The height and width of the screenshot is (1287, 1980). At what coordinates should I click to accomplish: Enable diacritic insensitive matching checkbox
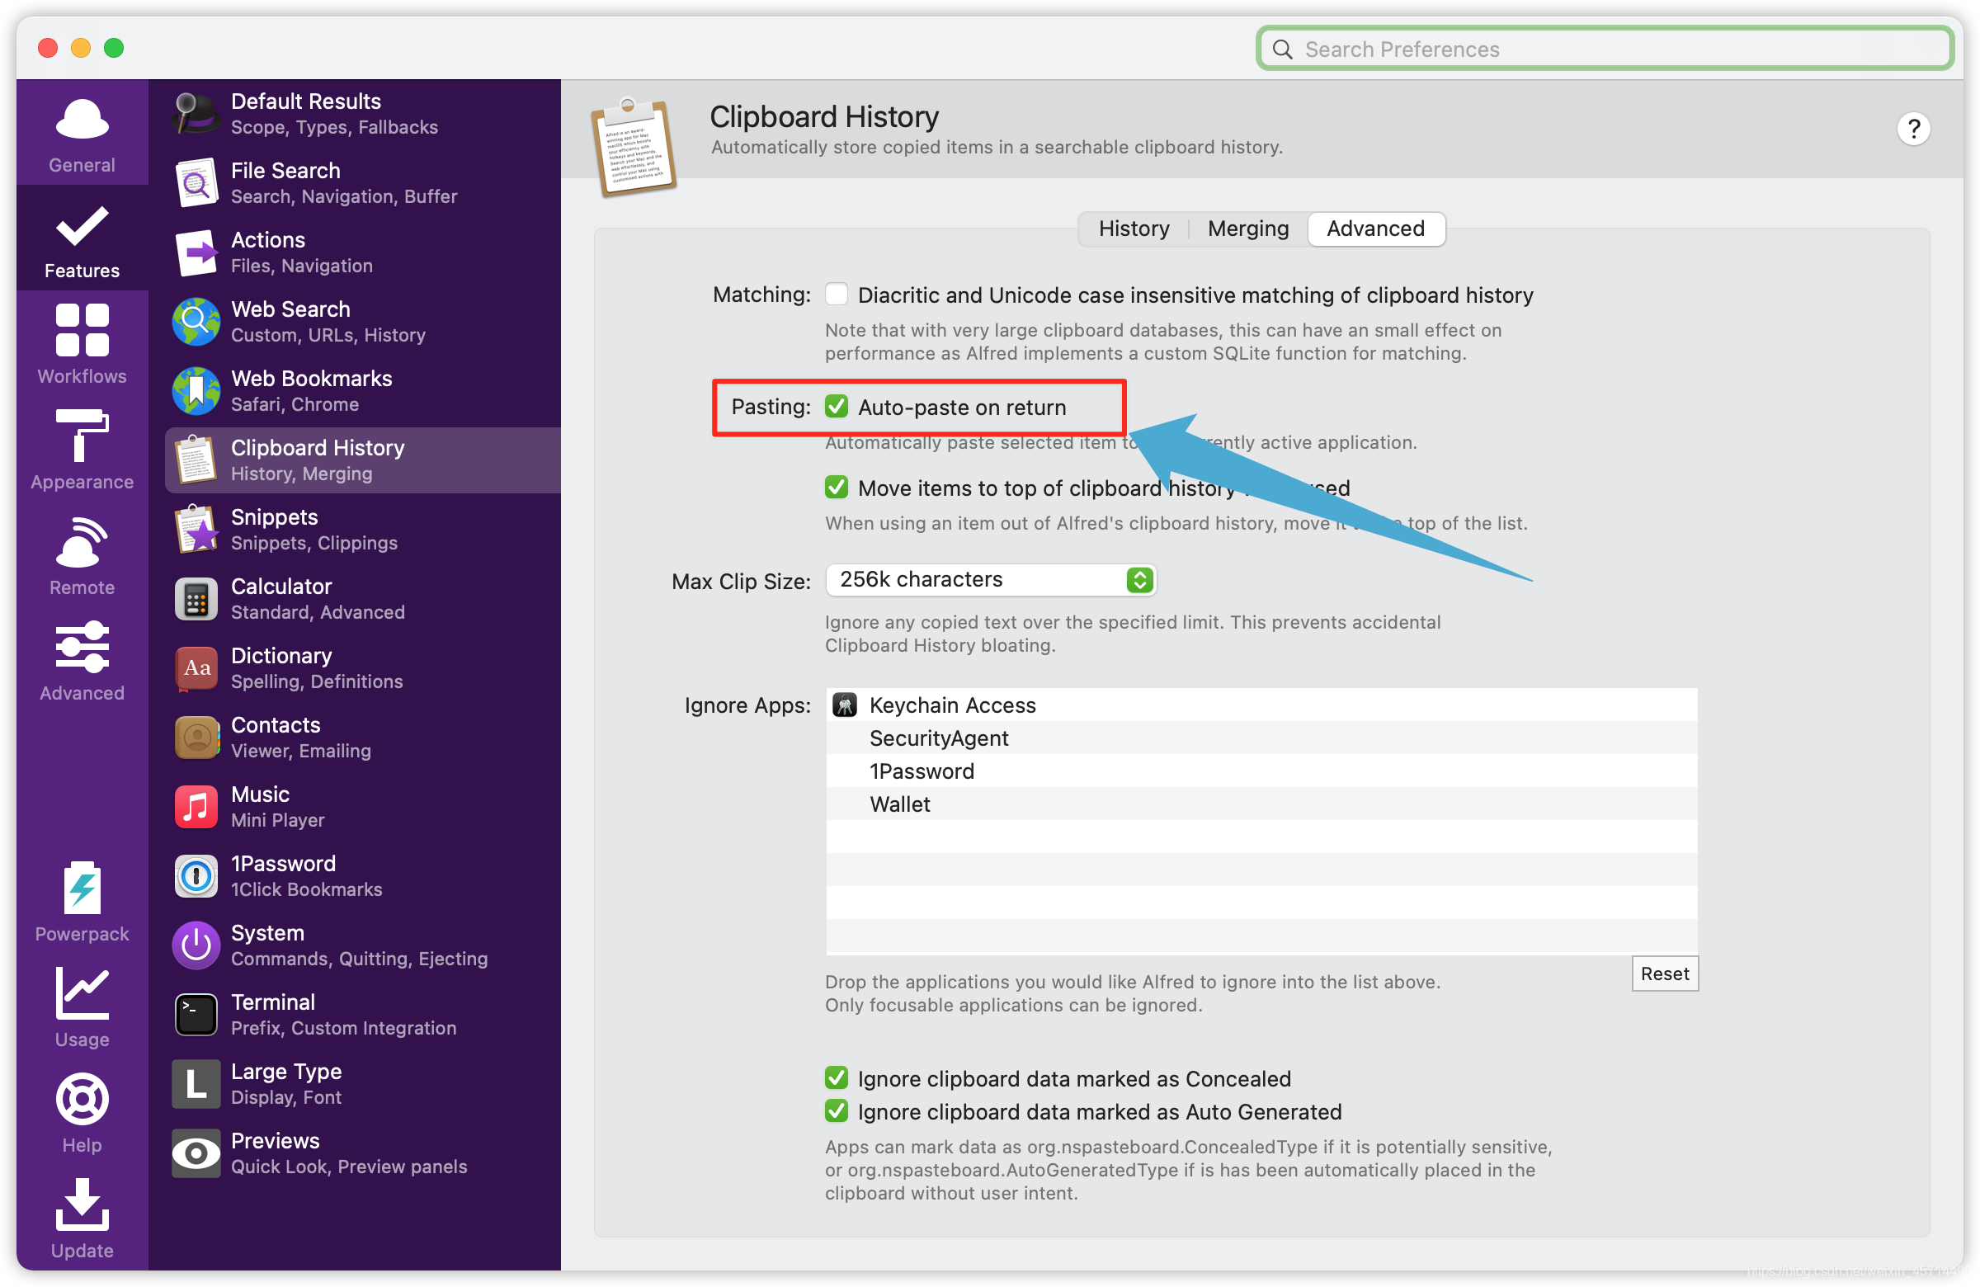[836, 295]
